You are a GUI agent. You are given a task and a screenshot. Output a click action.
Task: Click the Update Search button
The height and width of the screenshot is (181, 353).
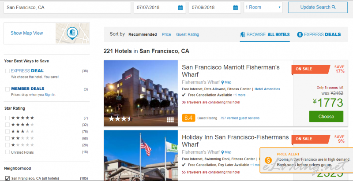coord(318,7)
